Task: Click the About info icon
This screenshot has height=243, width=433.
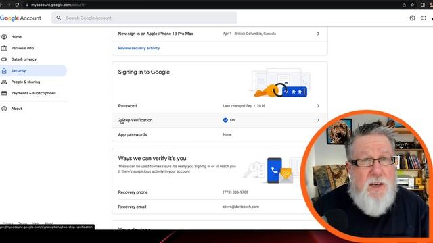Action: click(x=4, y=109)
